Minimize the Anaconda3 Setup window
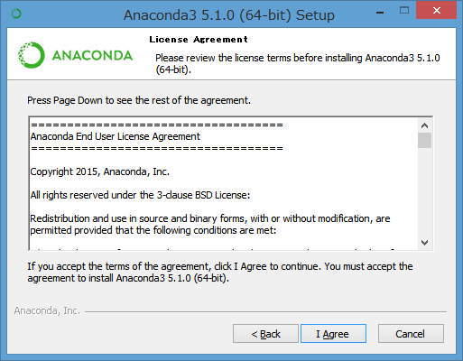The width and height of the screenshot is (463, 361). click(x=380, y=13)
